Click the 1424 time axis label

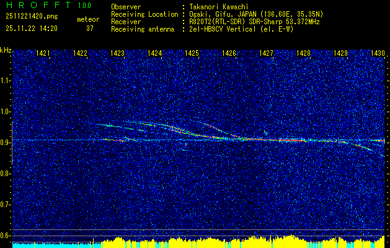155,53
